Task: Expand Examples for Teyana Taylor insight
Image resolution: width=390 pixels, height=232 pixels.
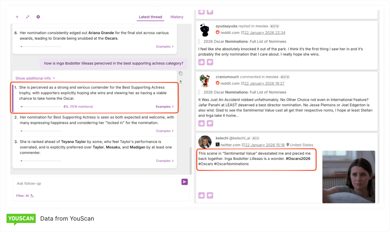Action: tap(165, 161)
